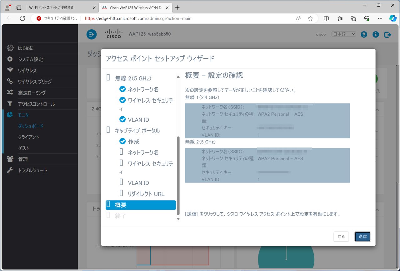Click WPA2 Personal – AES under 無線 1

point(280,114)
